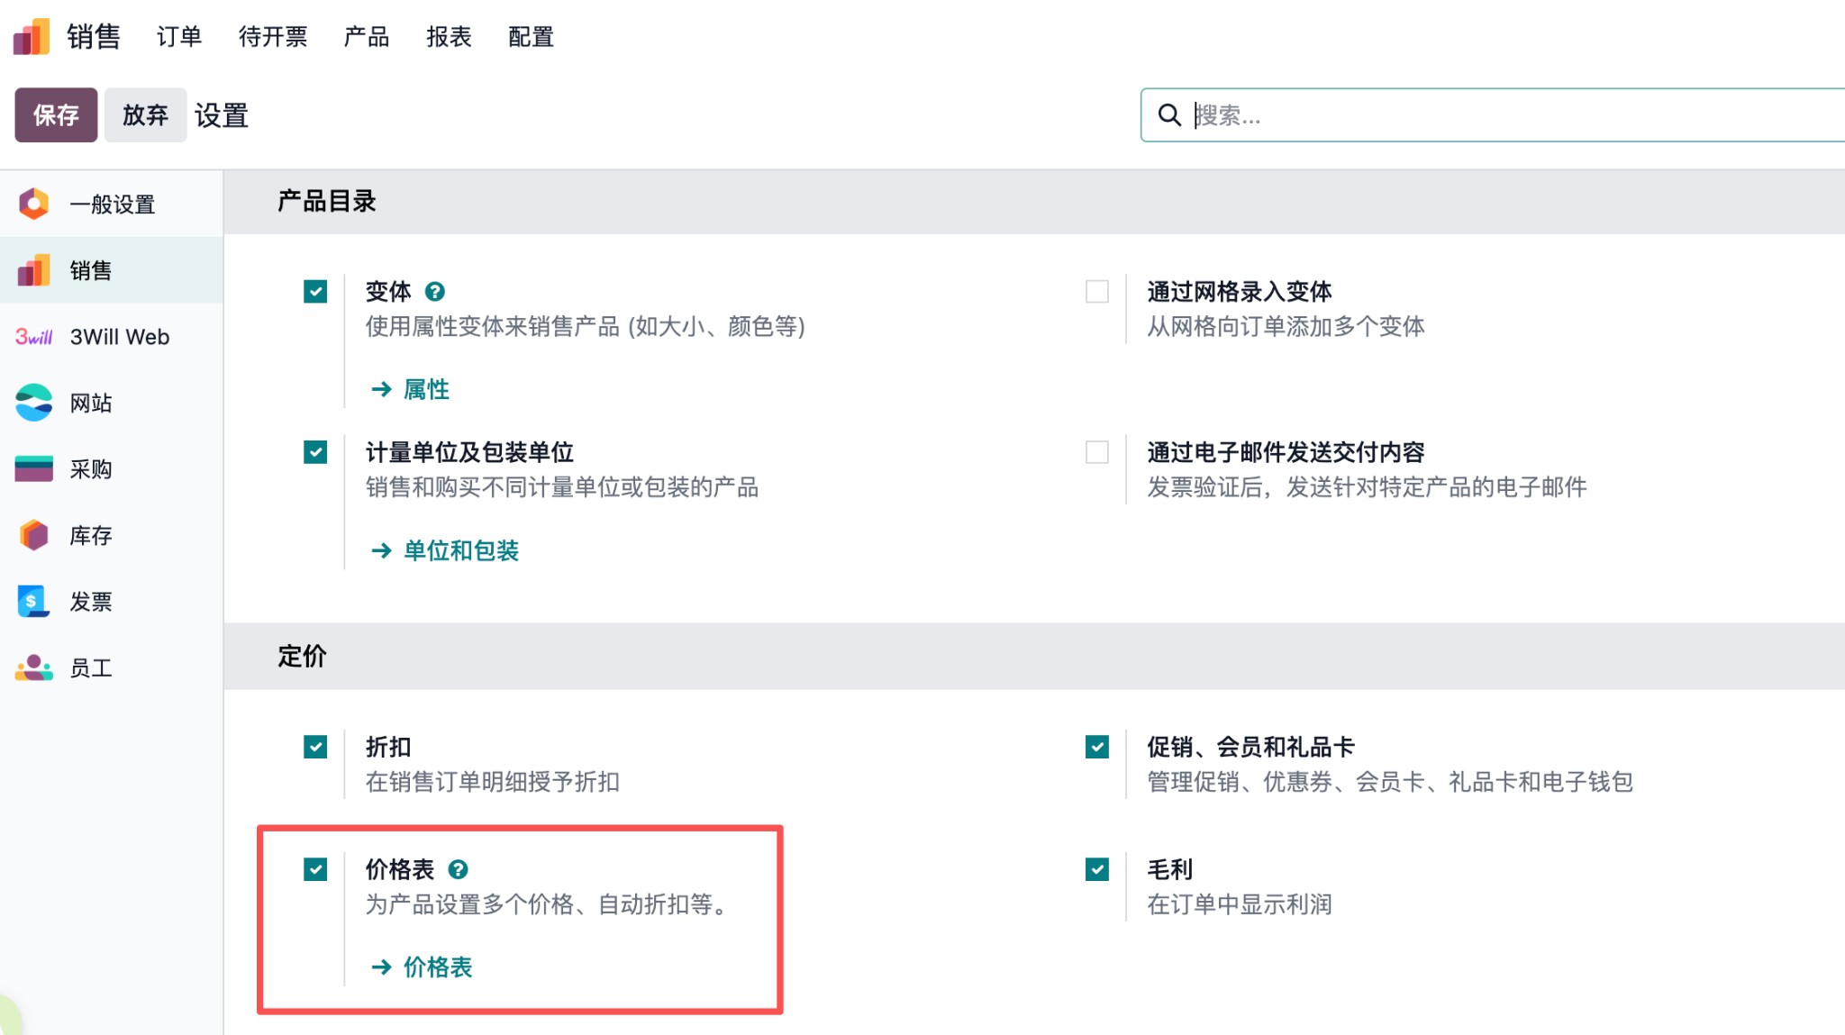Open the 订单 menu
The width and height of the screenshot is (1845, 1035).
(x=179, y=37)
